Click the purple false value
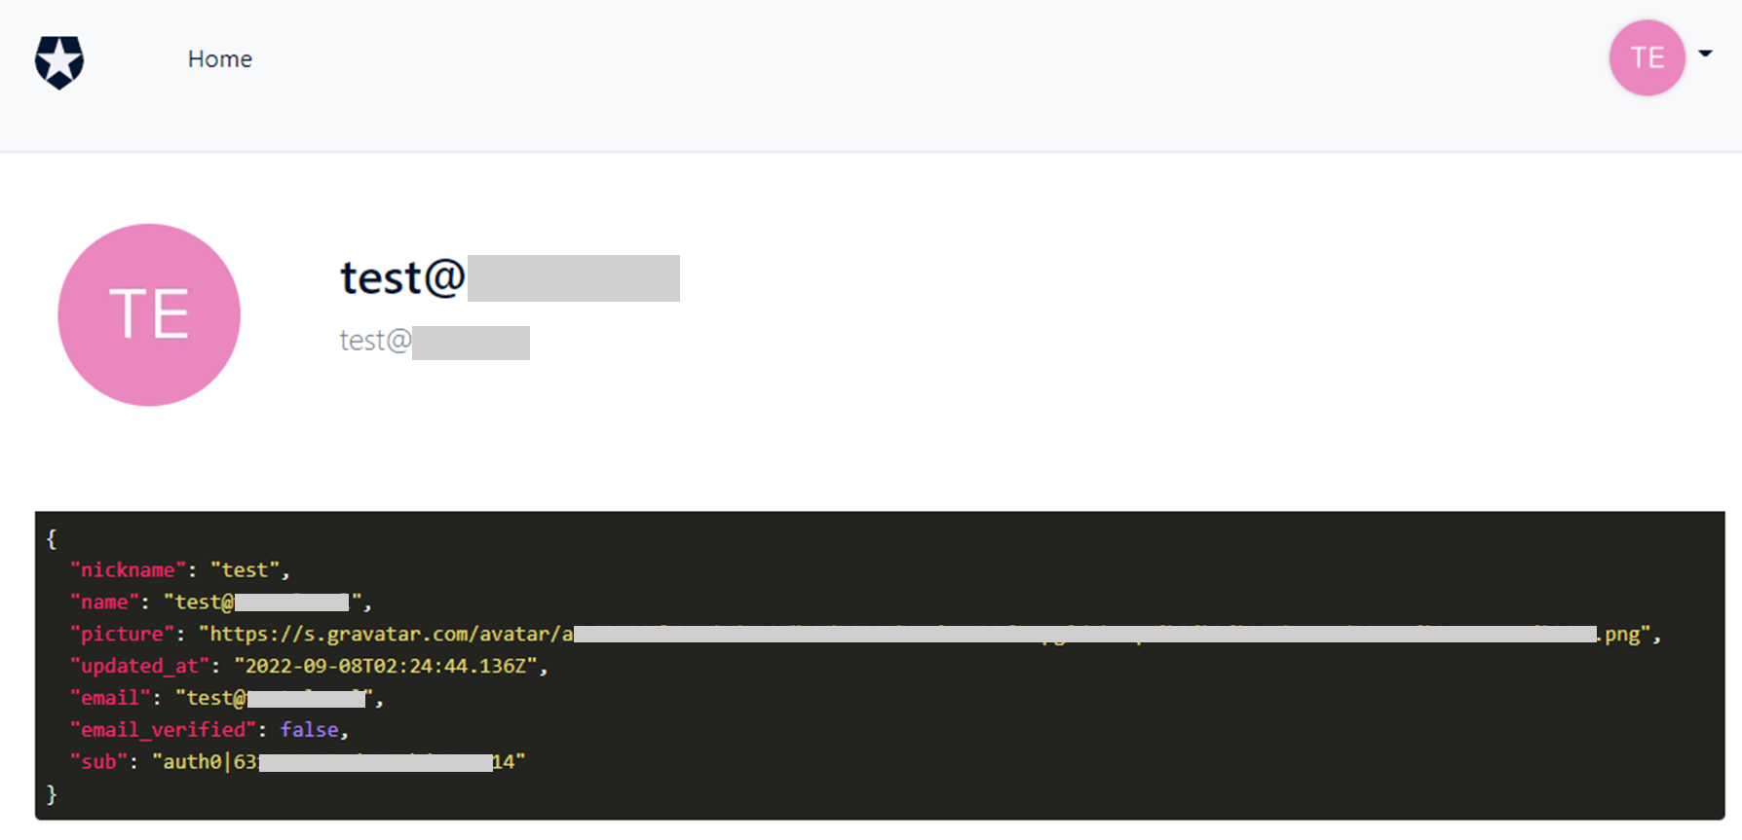This screenshot has height=840, width=1742. click(x=310, y=729)
